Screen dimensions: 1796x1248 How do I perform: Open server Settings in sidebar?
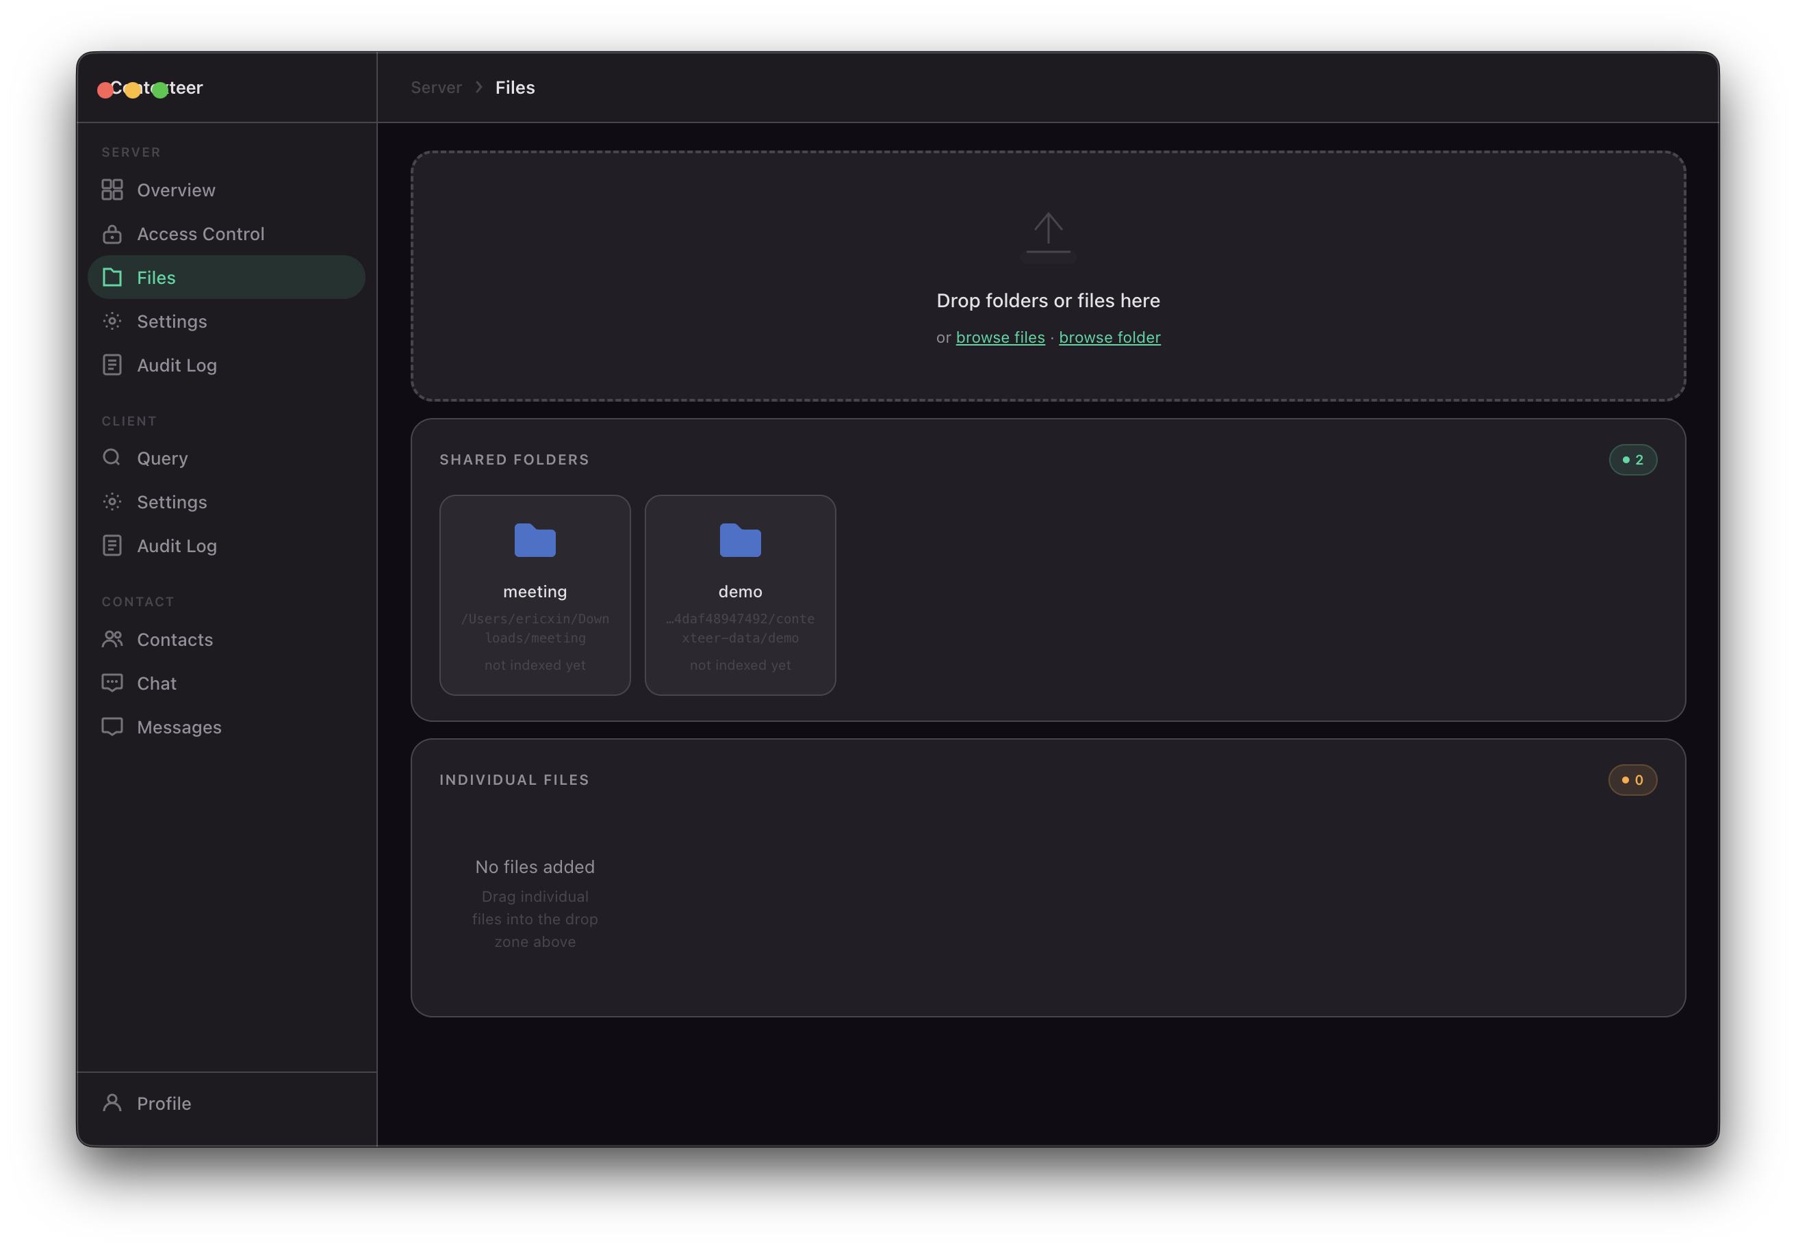click(171, 322)
